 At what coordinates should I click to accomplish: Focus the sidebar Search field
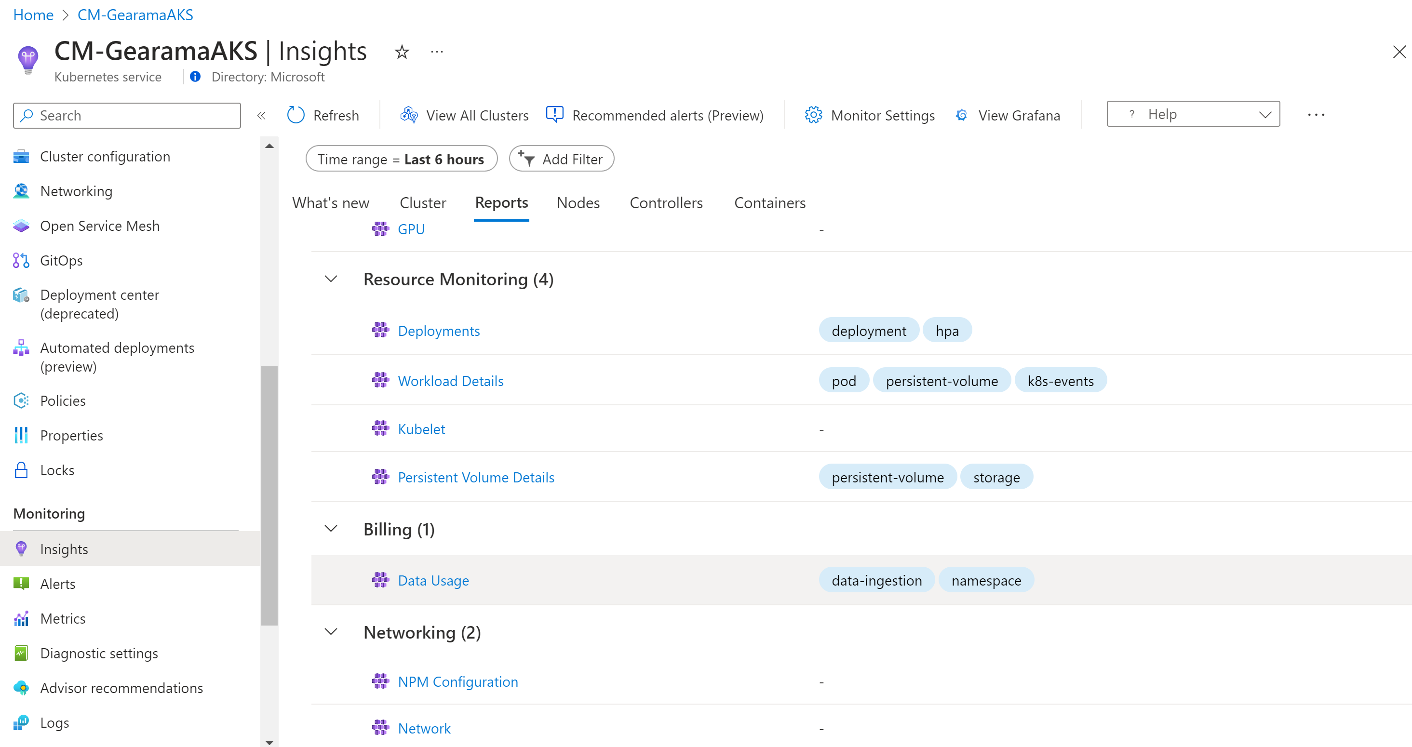pyautogui.click(x=127, y=116)
